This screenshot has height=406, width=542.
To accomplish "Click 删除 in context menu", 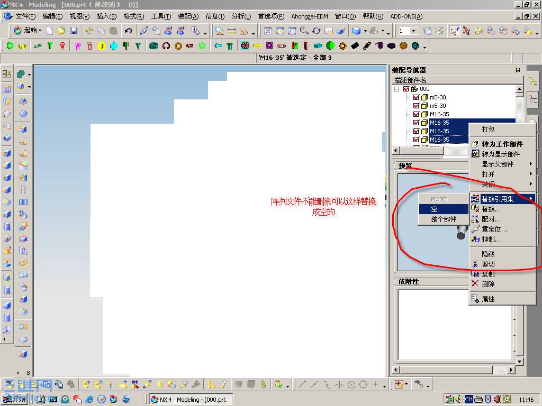I will (502, 284).
